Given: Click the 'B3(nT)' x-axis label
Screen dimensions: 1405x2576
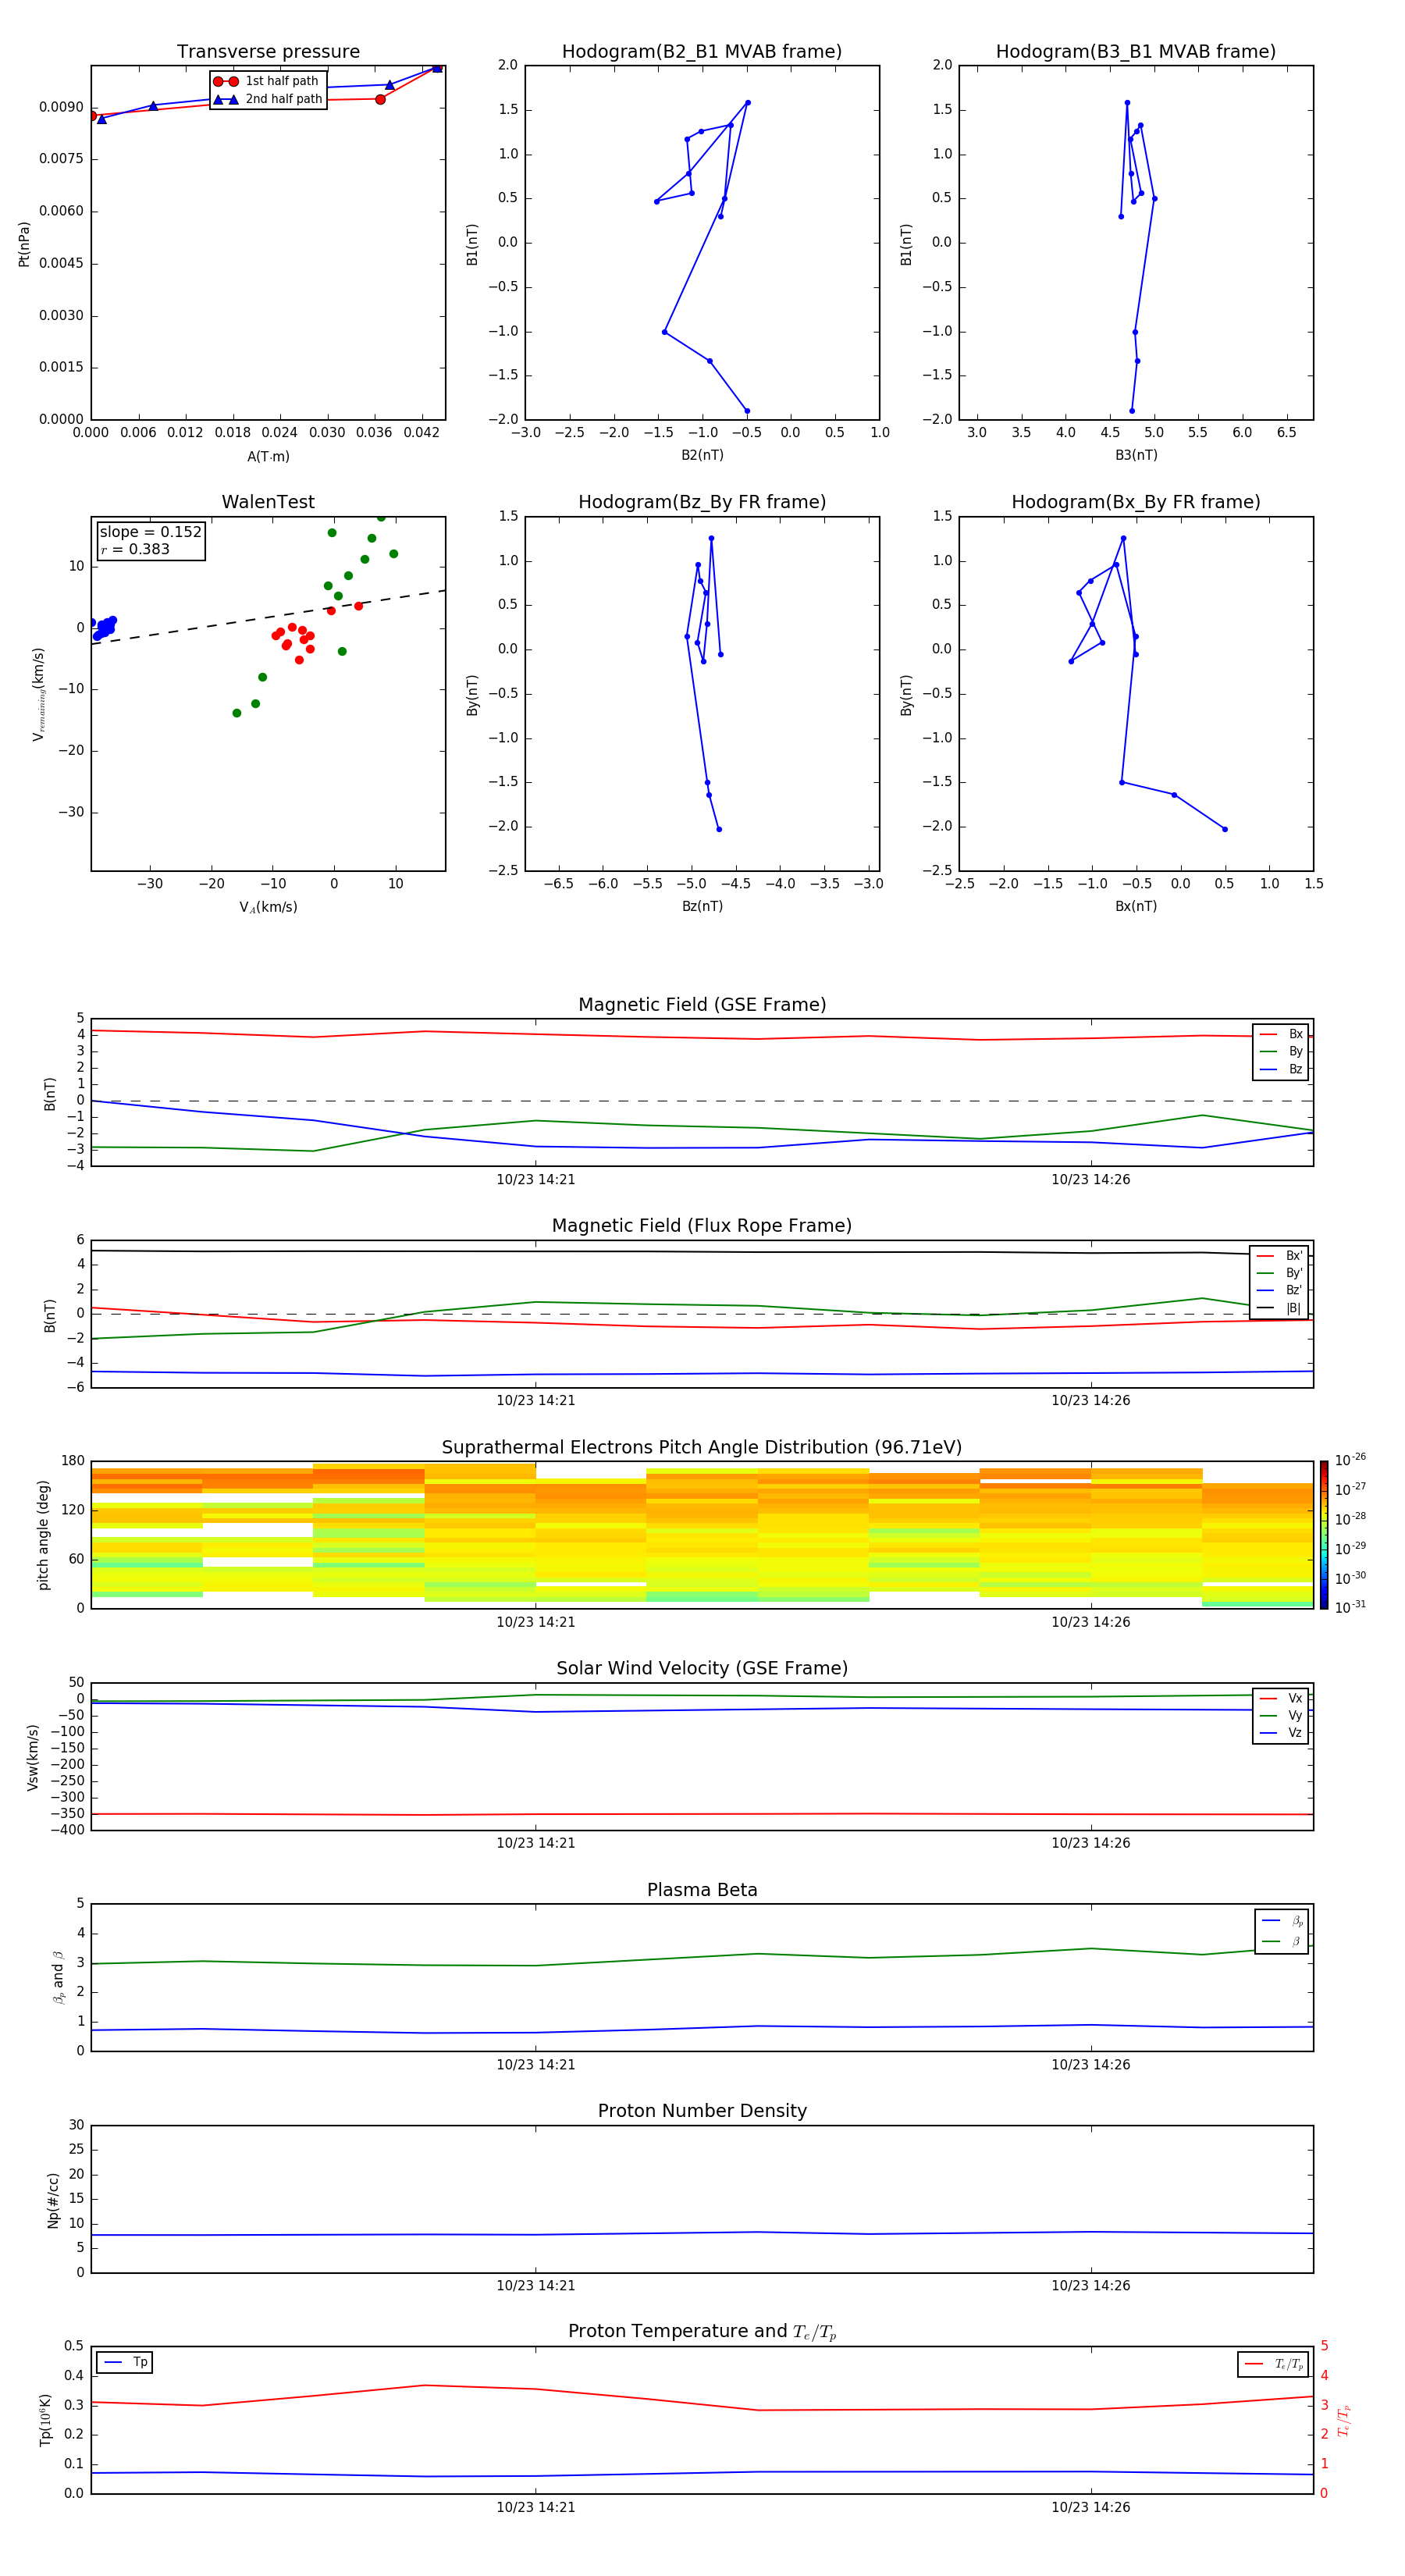Looking at the screenshot, I should tap(1136, 455).
